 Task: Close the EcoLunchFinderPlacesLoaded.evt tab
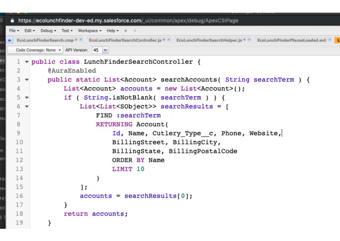[330, 40]
